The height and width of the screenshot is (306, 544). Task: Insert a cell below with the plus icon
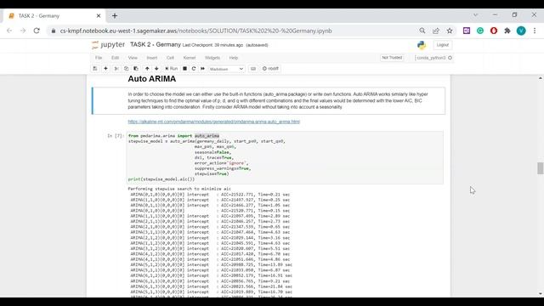(x=105, y=69)
